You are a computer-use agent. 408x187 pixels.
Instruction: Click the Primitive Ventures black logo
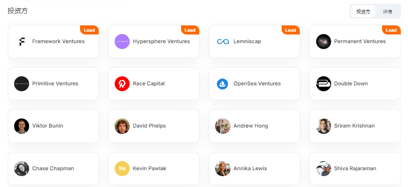[x=22, y=84]
